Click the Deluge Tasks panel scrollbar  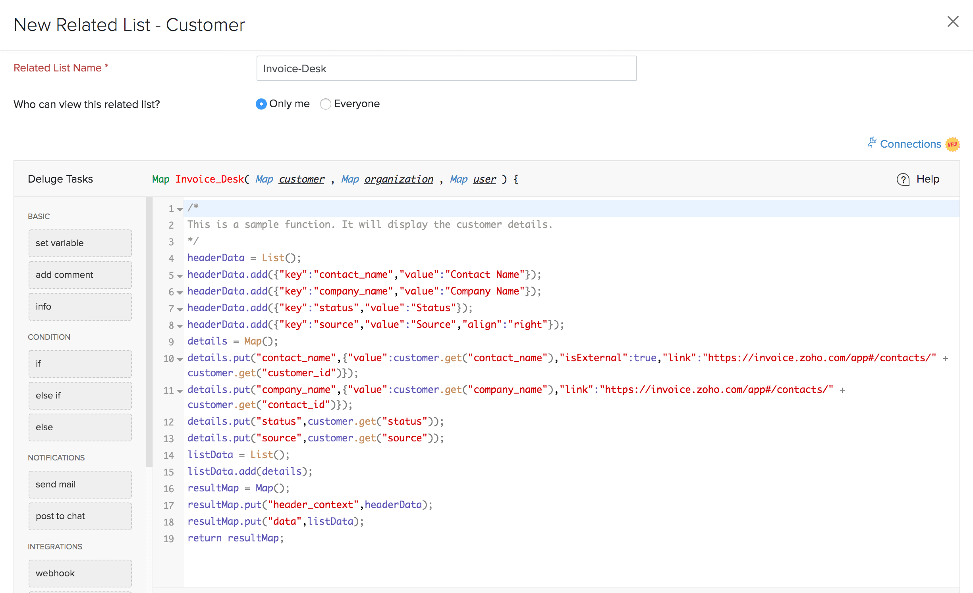tap(149, 332)
